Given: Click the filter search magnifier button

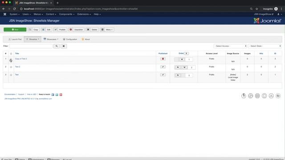Looking at the screenshot, I should (x=57, y=46).
